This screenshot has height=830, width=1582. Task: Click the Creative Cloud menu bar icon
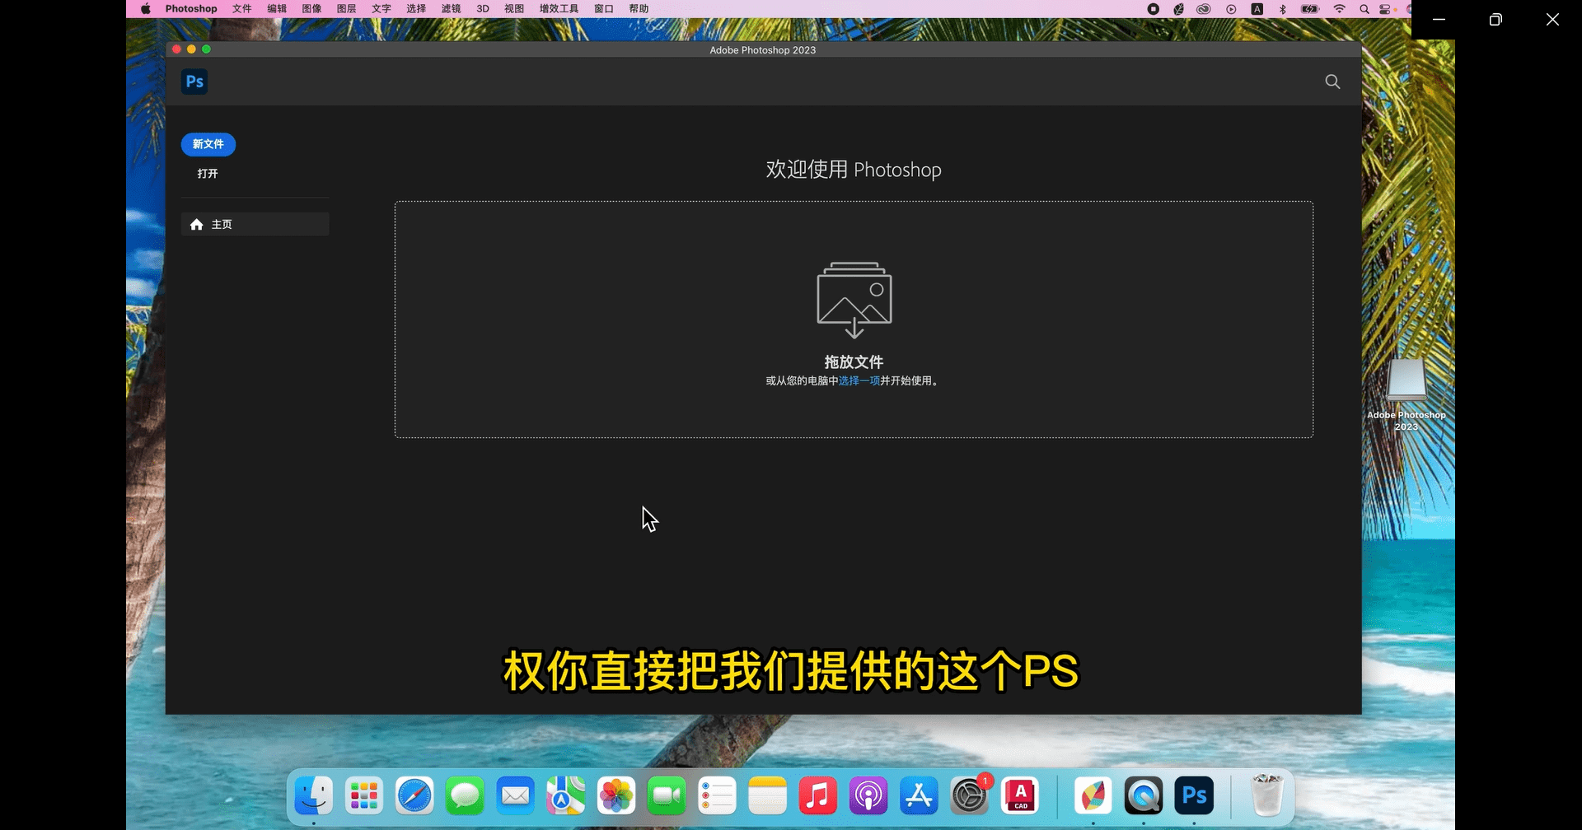click(x=1204, y=9)
